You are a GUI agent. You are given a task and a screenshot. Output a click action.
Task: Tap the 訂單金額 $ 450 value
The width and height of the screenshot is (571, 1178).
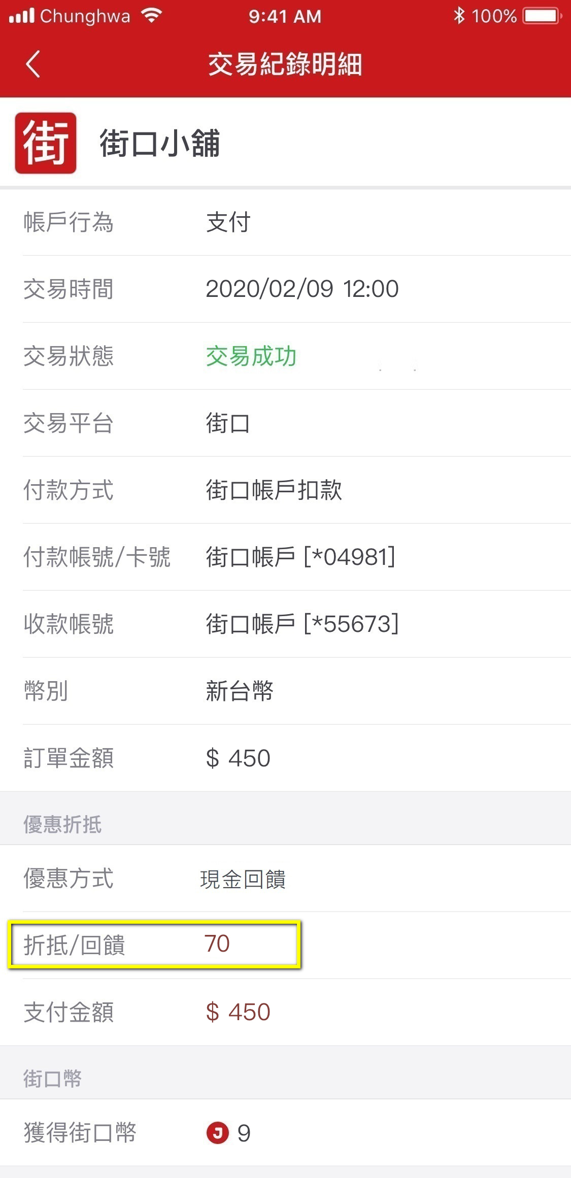pos(238,758)
